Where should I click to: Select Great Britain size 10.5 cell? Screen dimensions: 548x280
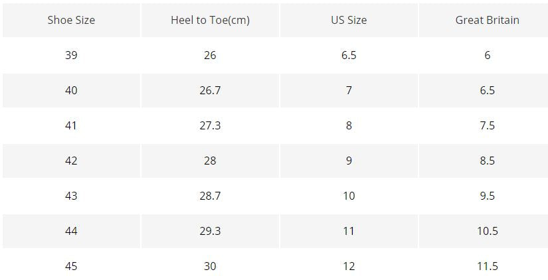click(487, 231)
